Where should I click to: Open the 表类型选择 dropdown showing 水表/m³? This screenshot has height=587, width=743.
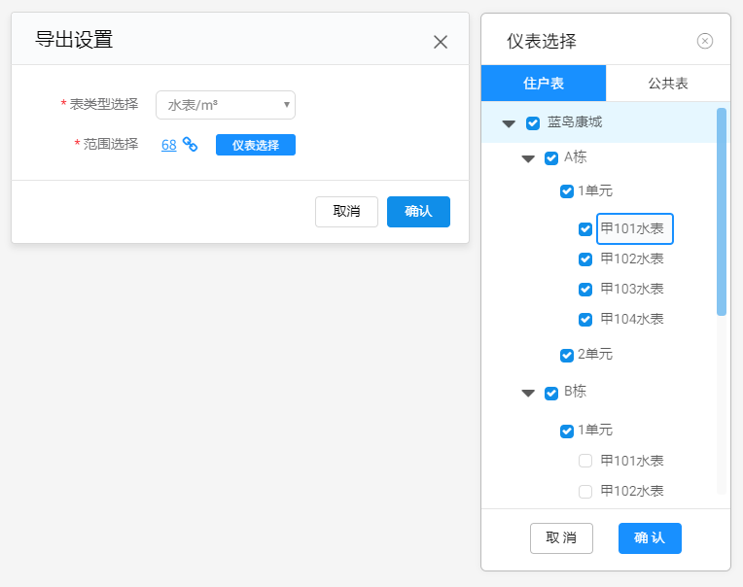coord(225,105)
